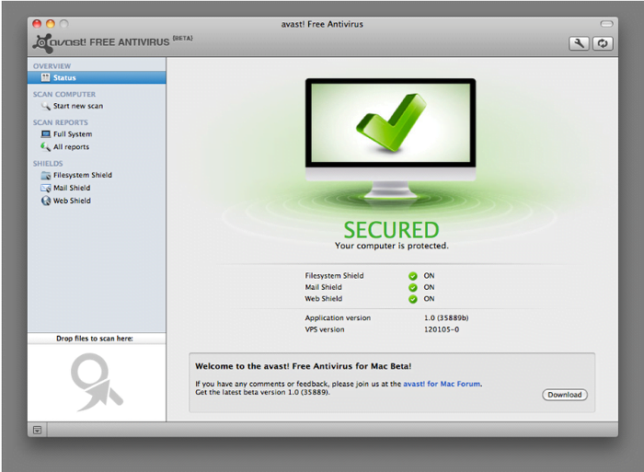Click 'Get the latest beta version' text

click(262, 392)
